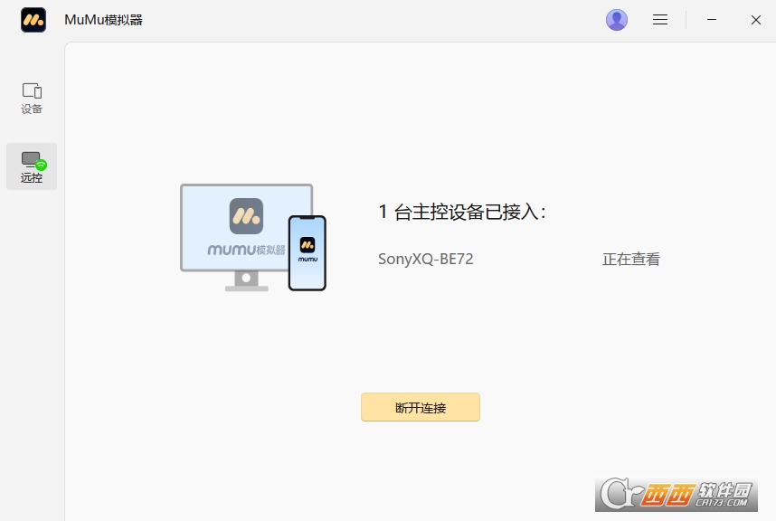Minimize the MuMu window
Viewport: 776px width, 521px height.
(713, 20)
